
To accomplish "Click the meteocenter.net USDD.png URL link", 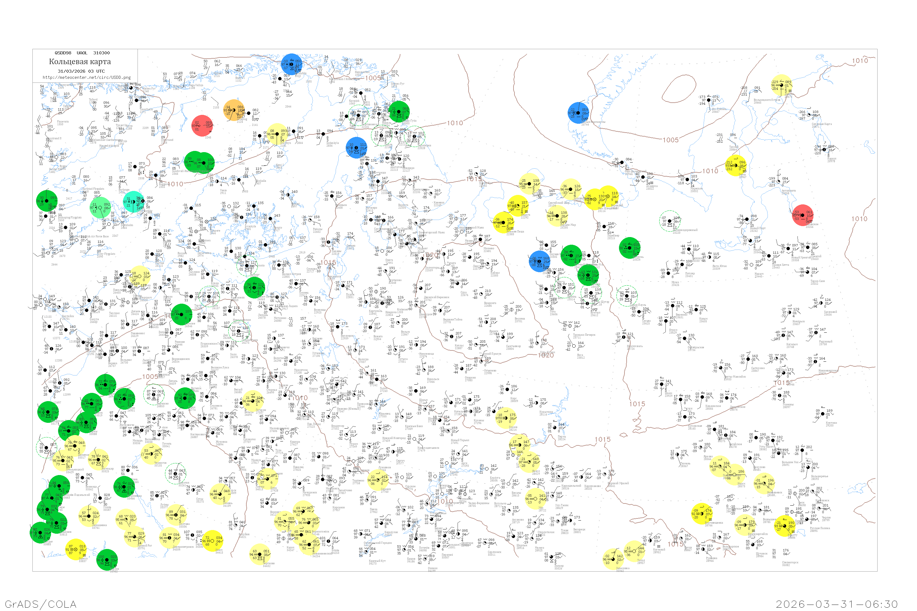I will coord(87,78).
